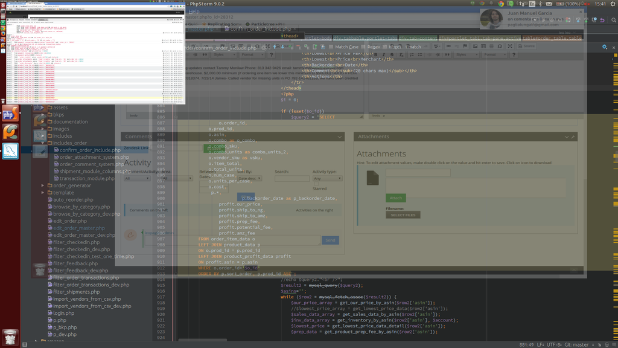
Task: Open the Help menu
Action: [x=194, y=11]
